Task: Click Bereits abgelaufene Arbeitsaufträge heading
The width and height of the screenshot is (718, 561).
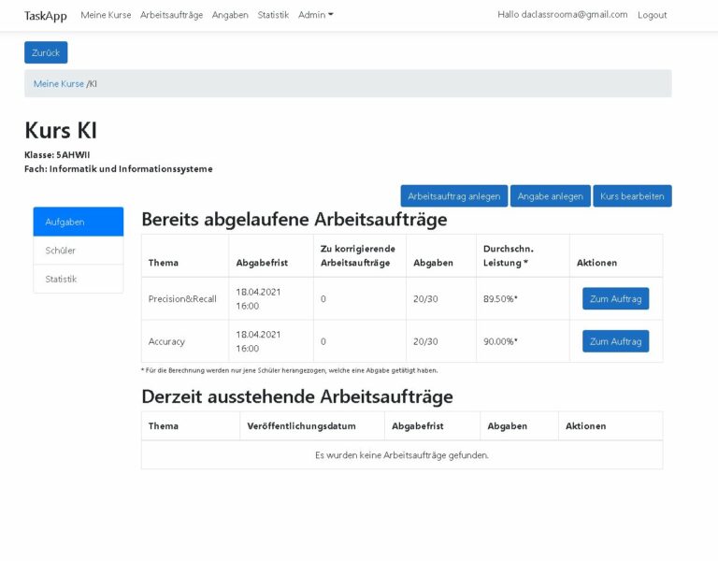Action: coord(294,220)
